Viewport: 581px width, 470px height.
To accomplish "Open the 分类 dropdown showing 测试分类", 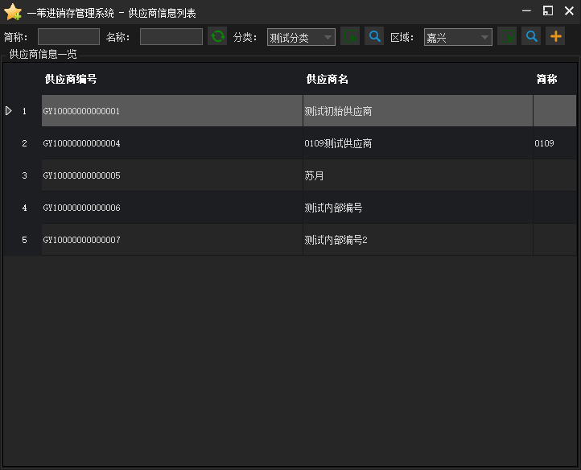I will tap(301, 37).
